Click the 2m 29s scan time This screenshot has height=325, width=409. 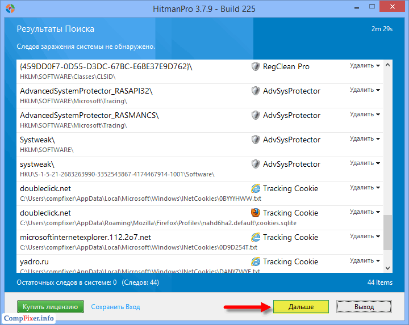click(382, 29)
